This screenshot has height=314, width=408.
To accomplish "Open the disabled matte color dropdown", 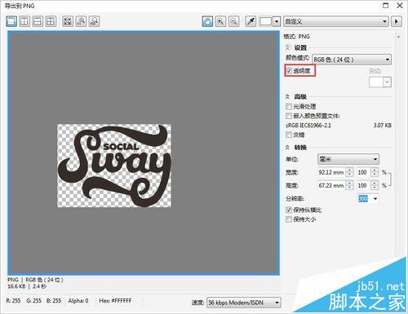I will coord(387,82).
